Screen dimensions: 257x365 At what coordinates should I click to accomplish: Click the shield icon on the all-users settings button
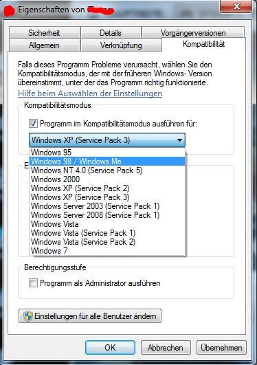coord(28,316)
